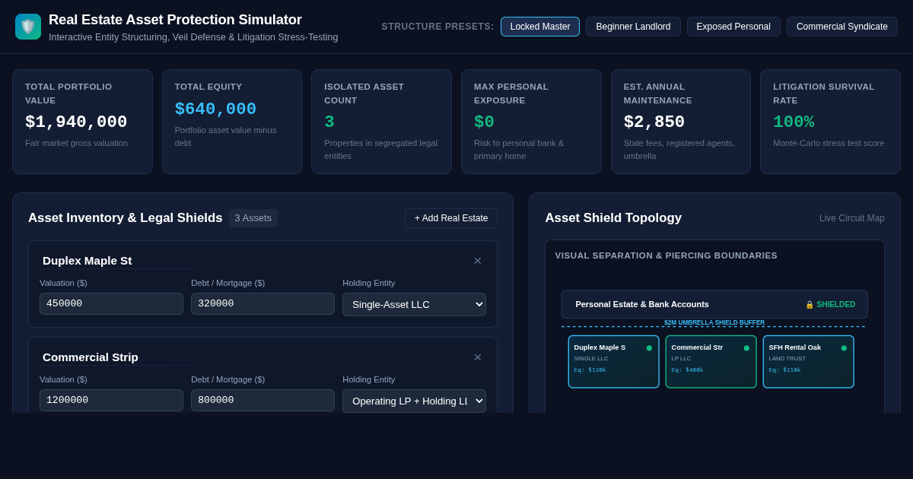Screen dimensions: 913x479
Task: Click the Structure Presets label
Action: tap(438, 27)
